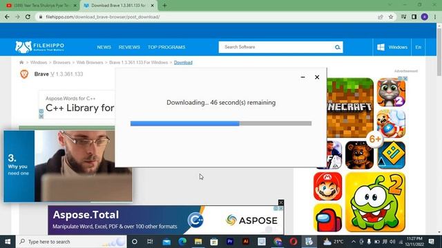Open the En language selector
442x248 pixels.
pos(419,47)
